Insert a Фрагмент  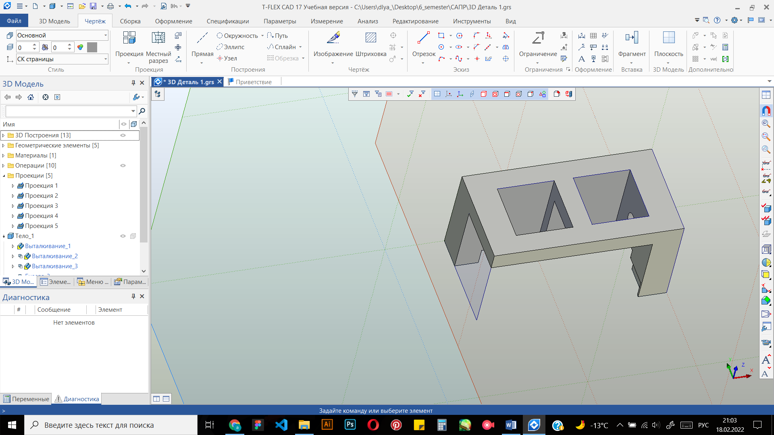[632, 38]
